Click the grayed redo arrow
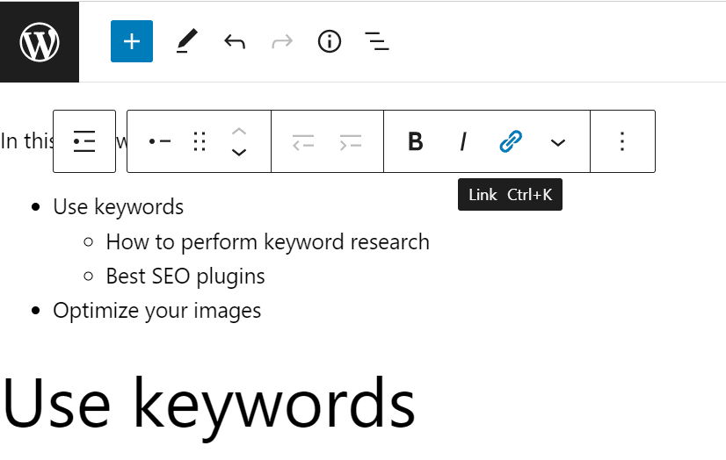The width and height of the screenshot is (726, 460). pos(282,41)
